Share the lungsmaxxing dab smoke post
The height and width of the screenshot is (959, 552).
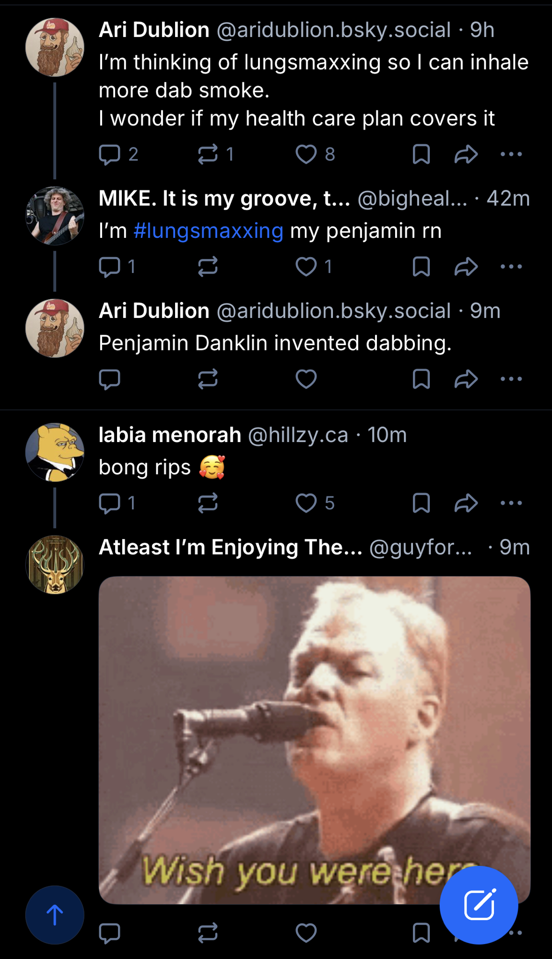tap(466, 154)
